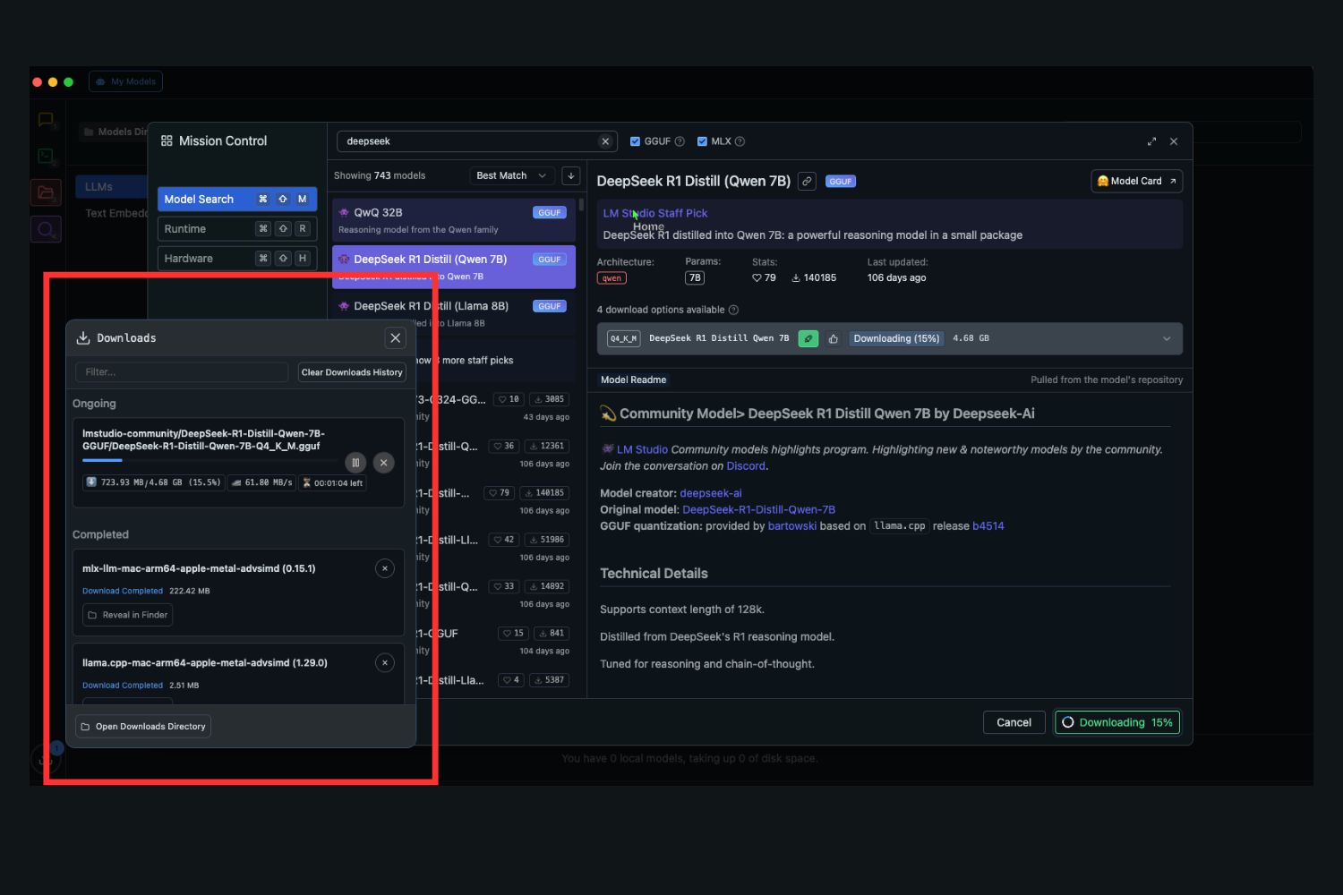Viewport: 1343px width, 895px height.
Task: Remove mlx-llm-mac-arm64 entry from completed list
Action: (x=385, y=568)
